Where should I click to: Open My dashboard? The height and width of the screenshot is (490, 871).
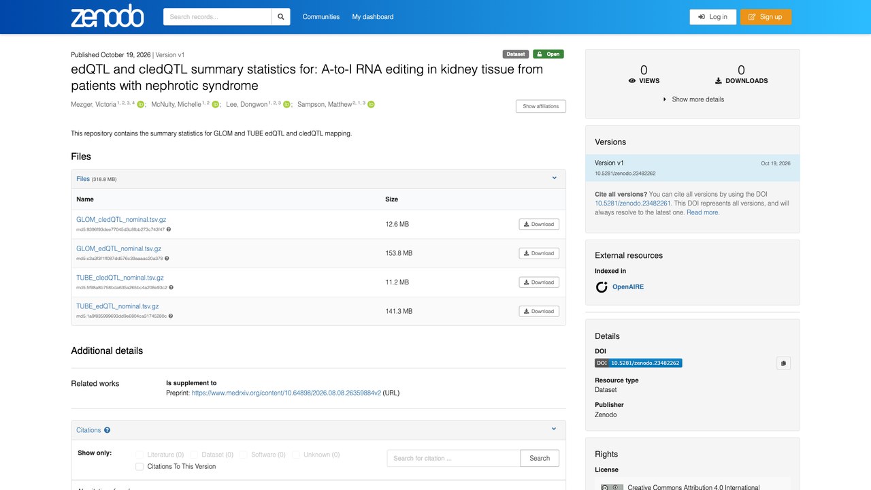[x=373, y=17]
